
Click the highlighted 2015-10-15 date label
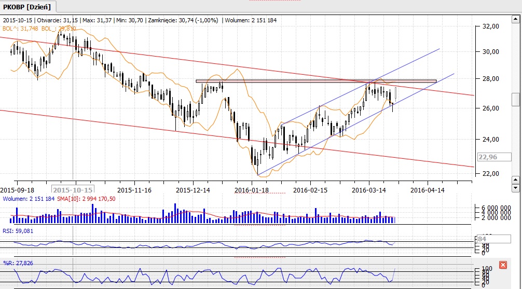point(73,190)
